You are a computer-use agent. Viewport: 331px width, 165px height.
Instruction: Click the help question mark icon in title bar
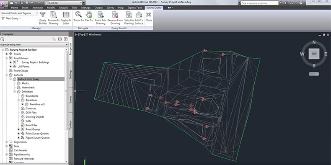tap(301, 3)
